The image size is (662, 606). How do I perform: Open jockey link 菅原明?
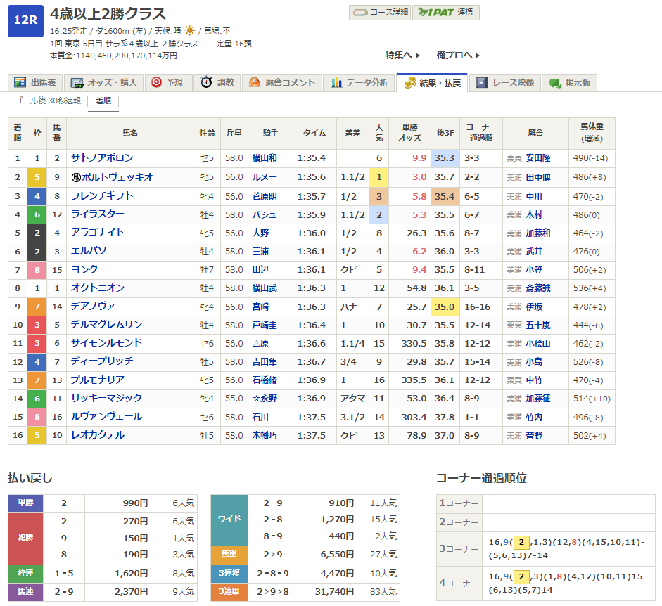click(265, 196)
